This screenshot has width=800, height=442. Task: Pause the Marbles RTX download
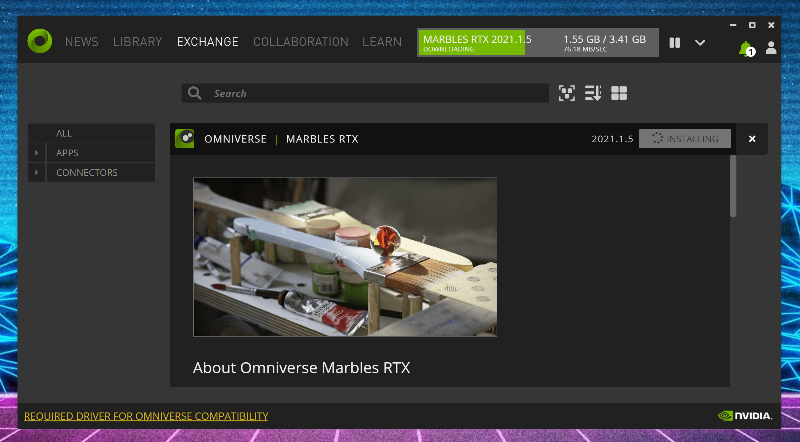click(674, 43)
